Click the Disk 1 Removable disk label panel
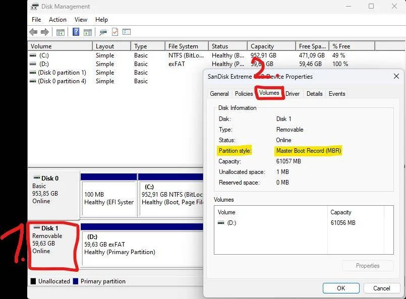This screenshot has width=406, height=299. tap(53, 246)
